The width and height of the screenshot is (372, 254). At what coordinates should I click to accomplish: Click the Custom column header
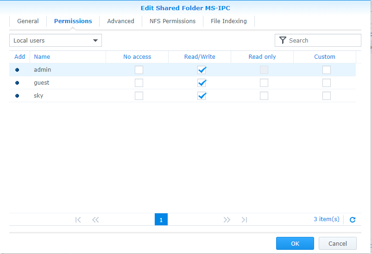coord(325,57)
